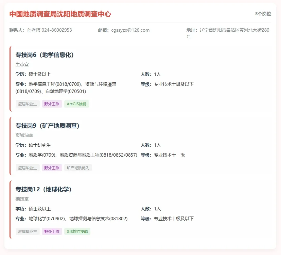Click 应届毕业生 tag under 专技岗9
The width and height of the screenshot is (281, 255).
[28, 168]
